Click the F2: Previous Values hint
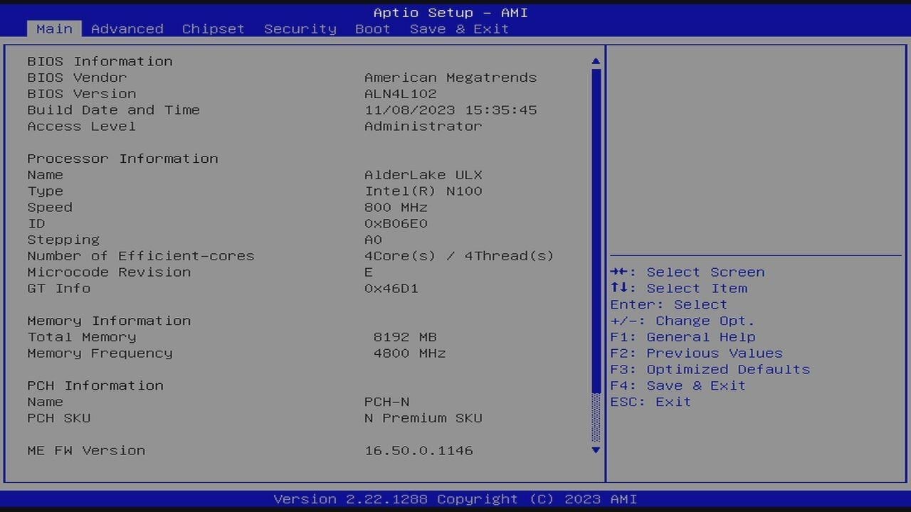 pyautogui.click(x=697, y=353)
